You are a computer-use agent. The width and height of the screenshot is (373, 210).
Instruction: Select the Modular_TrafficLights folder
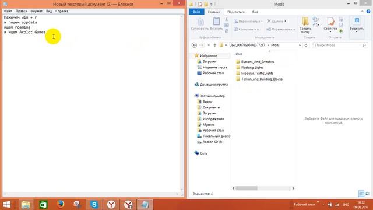(x=257, y=73)
